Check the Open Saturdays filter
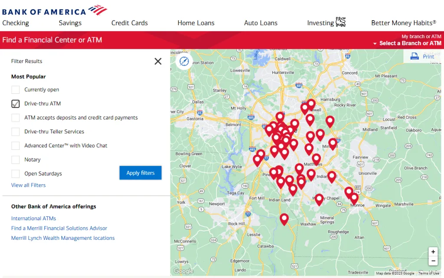 coord(15,174)
